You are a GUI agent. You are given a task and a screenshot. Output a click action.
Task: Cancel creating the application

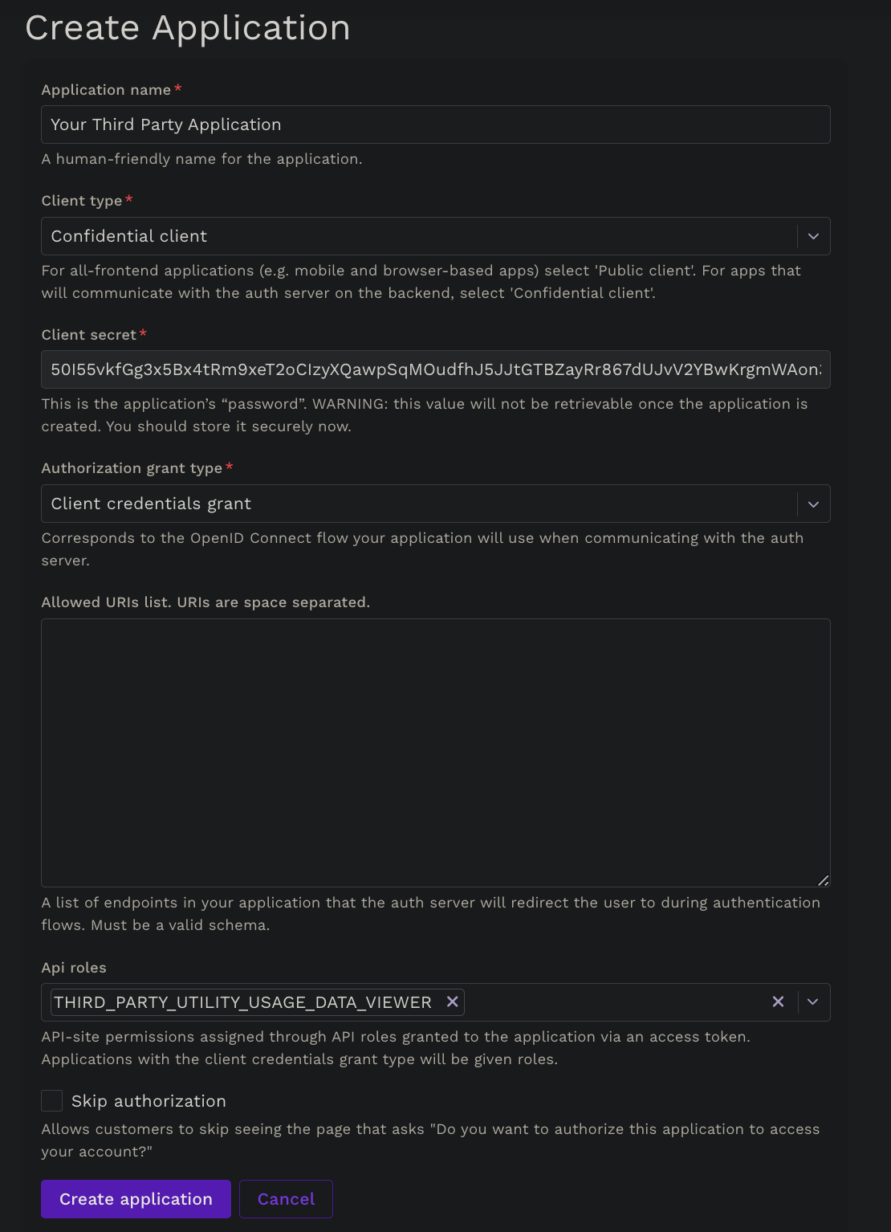pos(286,1199)
